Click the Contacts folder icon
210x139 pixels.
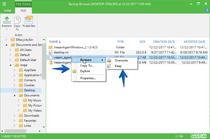click(x=21, y=80)
